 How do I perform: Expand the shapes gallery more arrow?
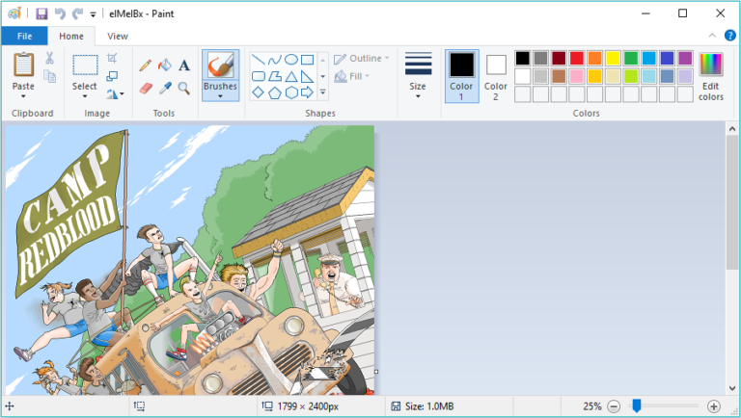pyautogui.click(x=323, y=92)
